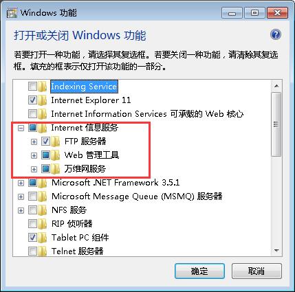295x292 pixels.
Task: Expand the Microsoft .NET Framework 3.5.1 node
Action: point(21,183)
